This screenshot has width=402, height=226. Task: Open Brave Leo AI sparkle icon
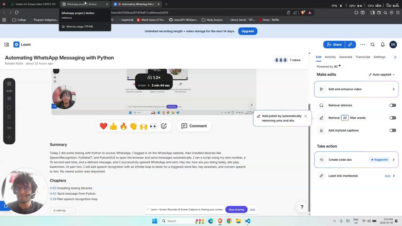tap(385, 13)
